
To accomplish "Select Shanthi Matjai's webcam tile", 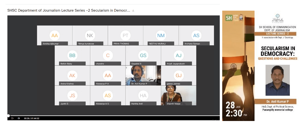I will point(178,95).
